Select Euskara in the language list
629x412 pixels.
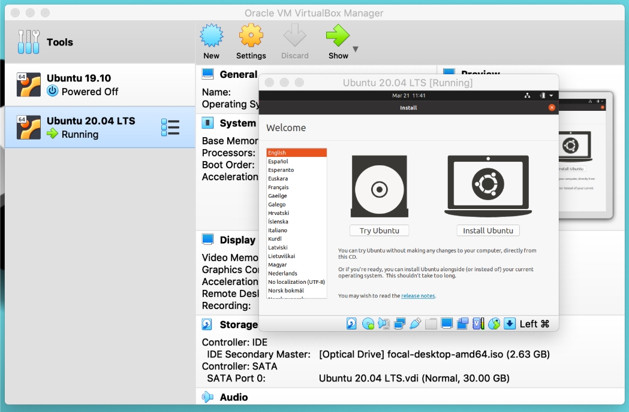pyautogui.click(x=296, y=178)
